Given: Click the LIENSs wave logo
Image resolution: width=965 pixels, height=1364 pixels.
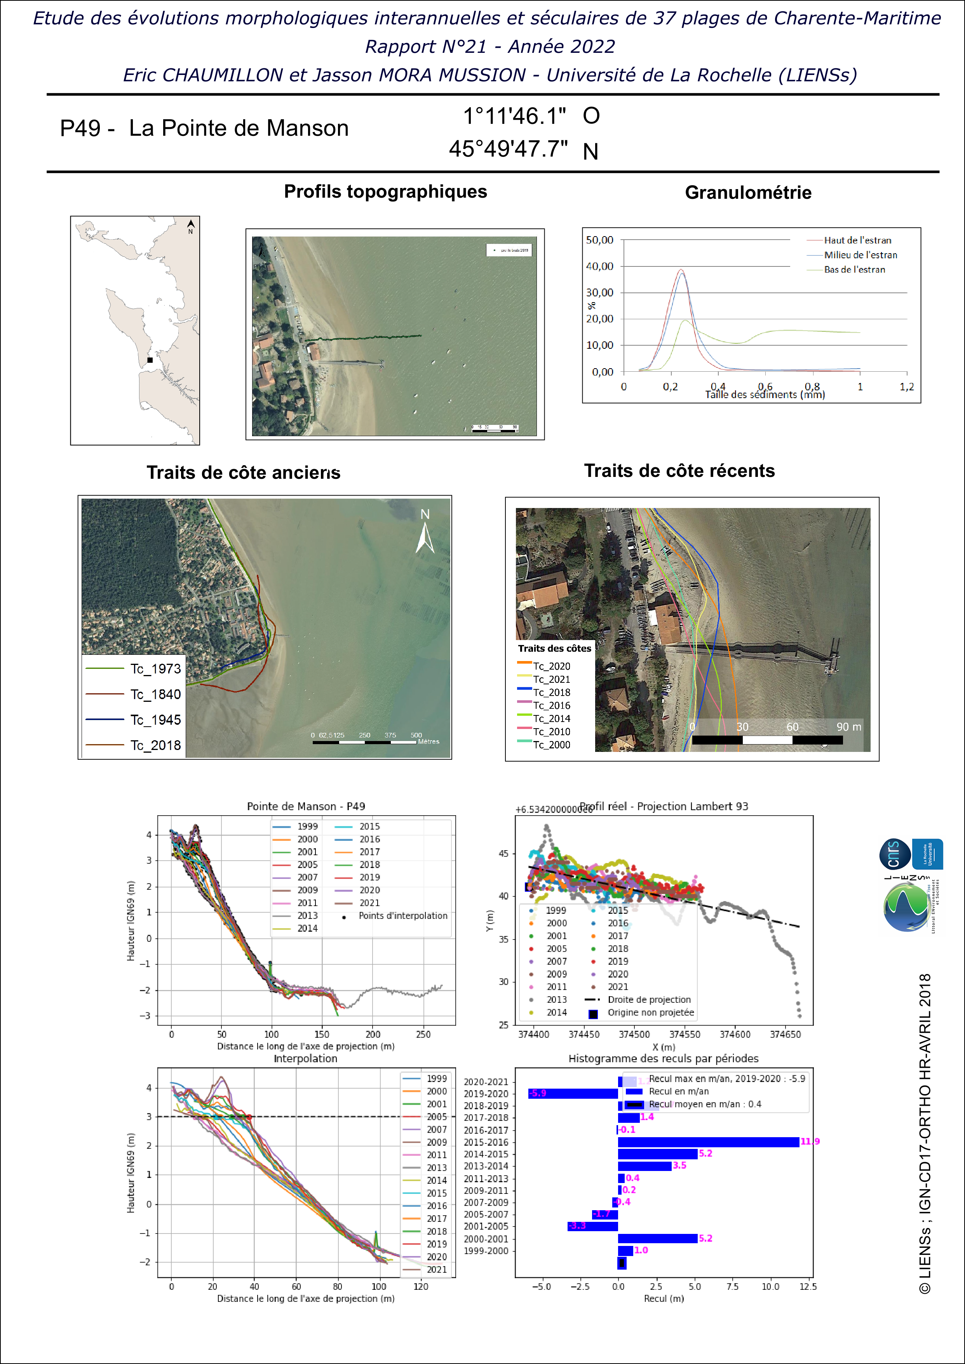Looking at the screenshot, I should coord(907,907).
